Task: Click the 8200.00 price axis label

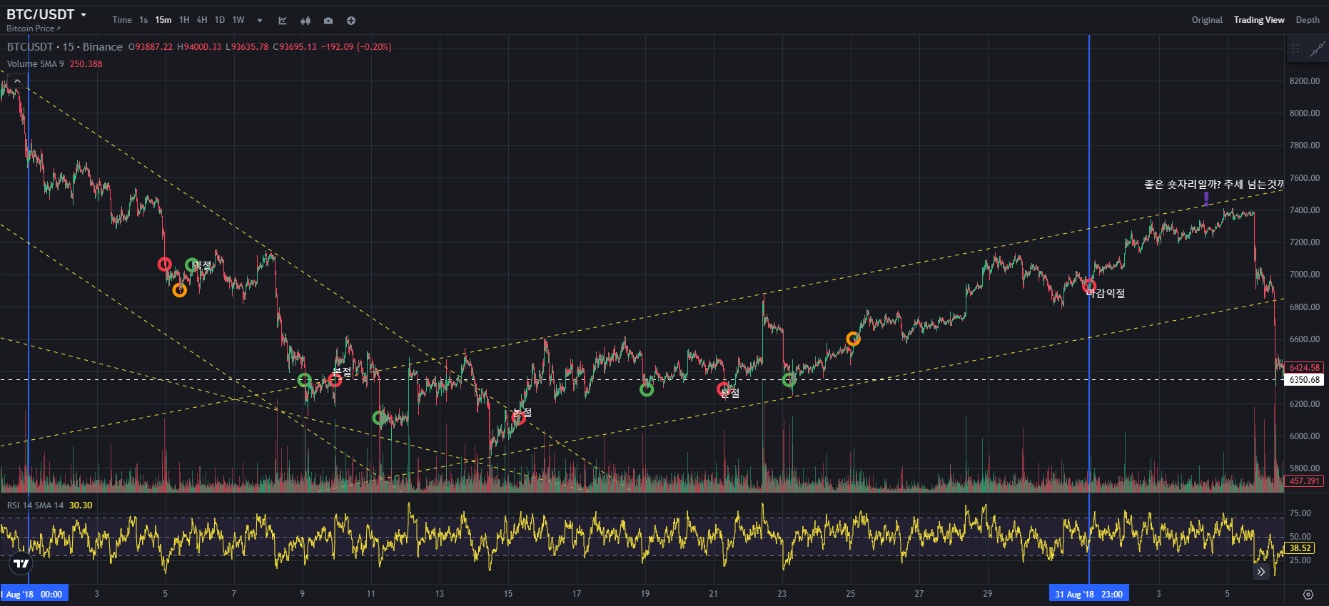Action: point(1304,81)
